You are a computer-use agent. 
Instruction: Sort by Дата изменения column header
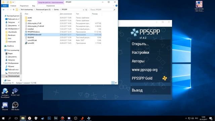point(66,14)
